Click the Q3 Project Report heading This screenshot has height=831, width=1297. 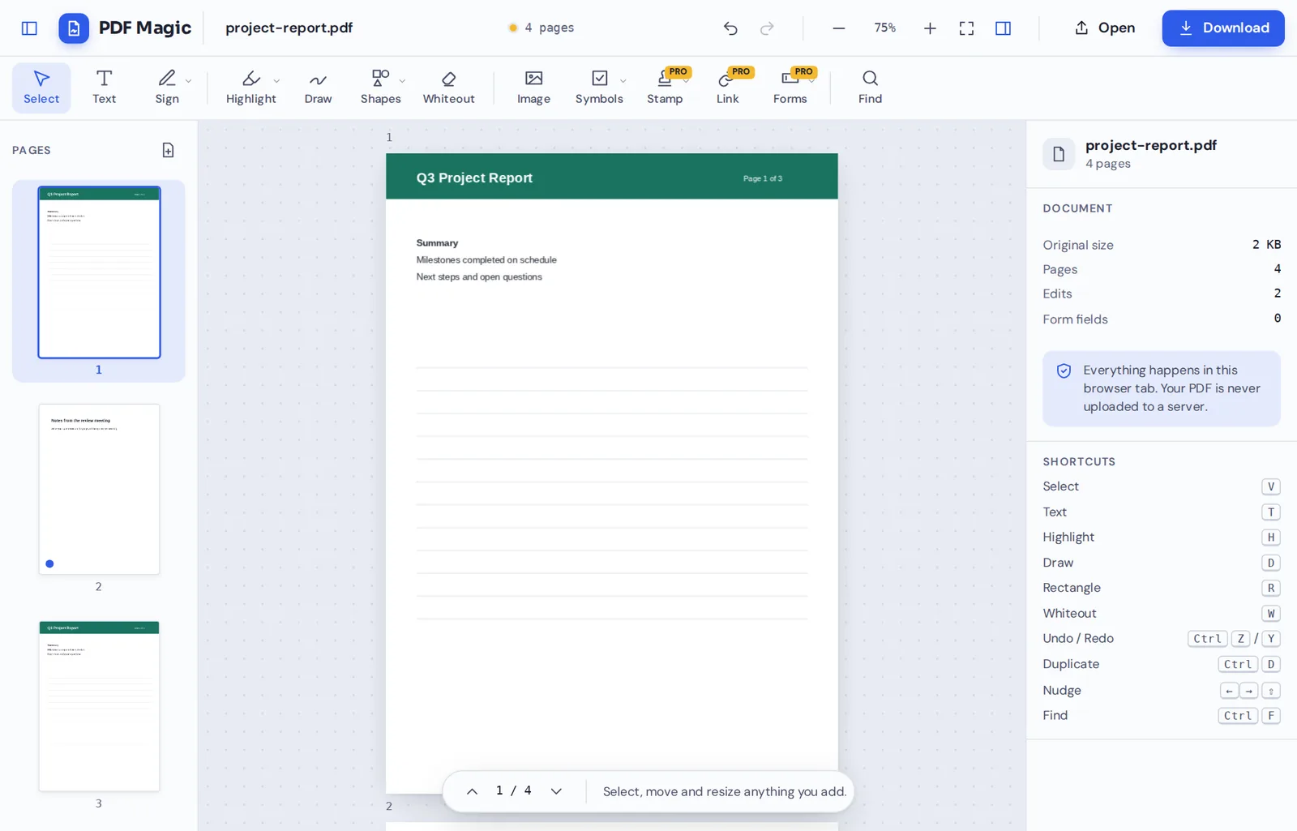pyautogui.click(x=474, y=178)
